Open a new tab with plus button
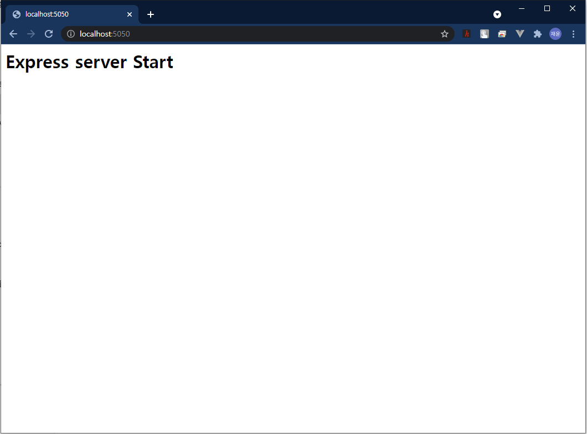 coord(151,14)
